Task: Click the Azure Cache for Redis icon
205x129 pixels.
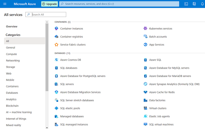Action: coord(145,92)
